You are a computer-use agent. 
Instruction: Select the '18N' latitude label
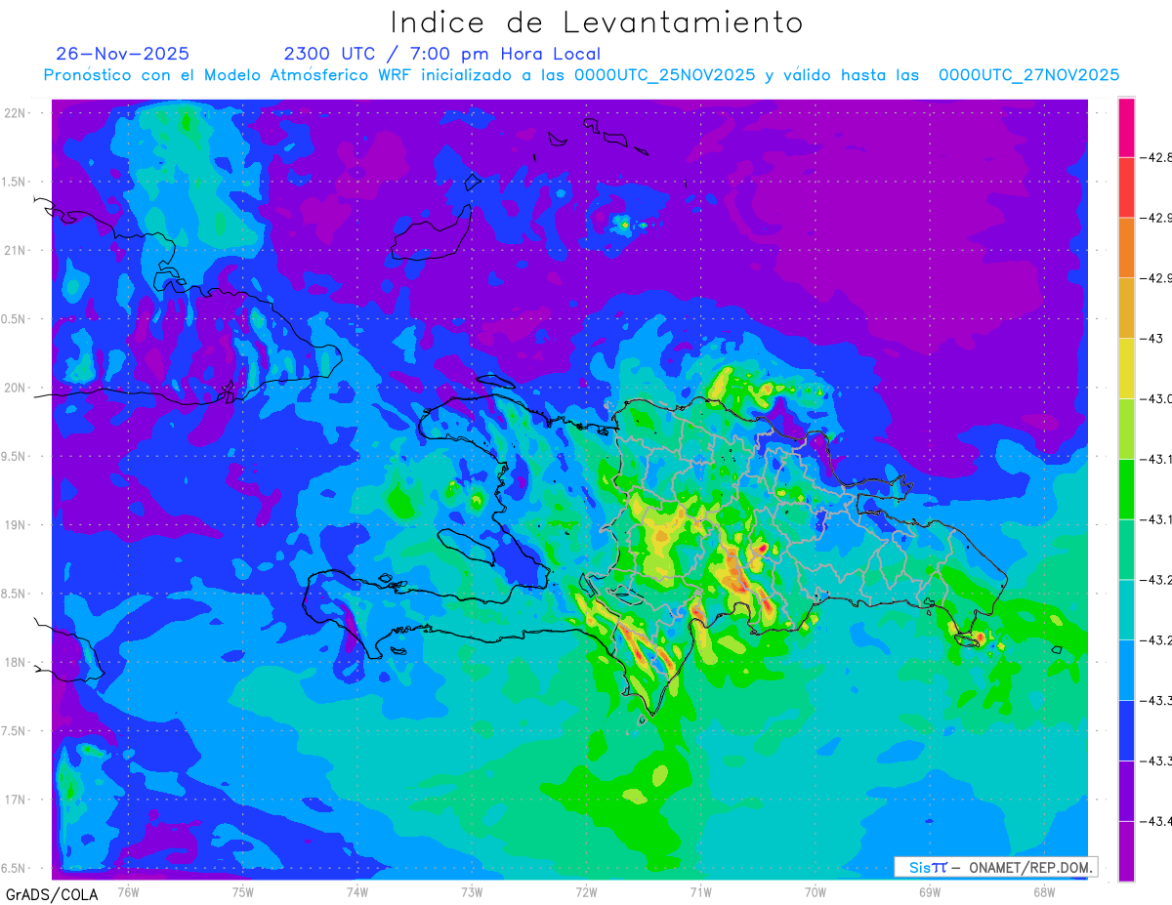click(17, 662)
